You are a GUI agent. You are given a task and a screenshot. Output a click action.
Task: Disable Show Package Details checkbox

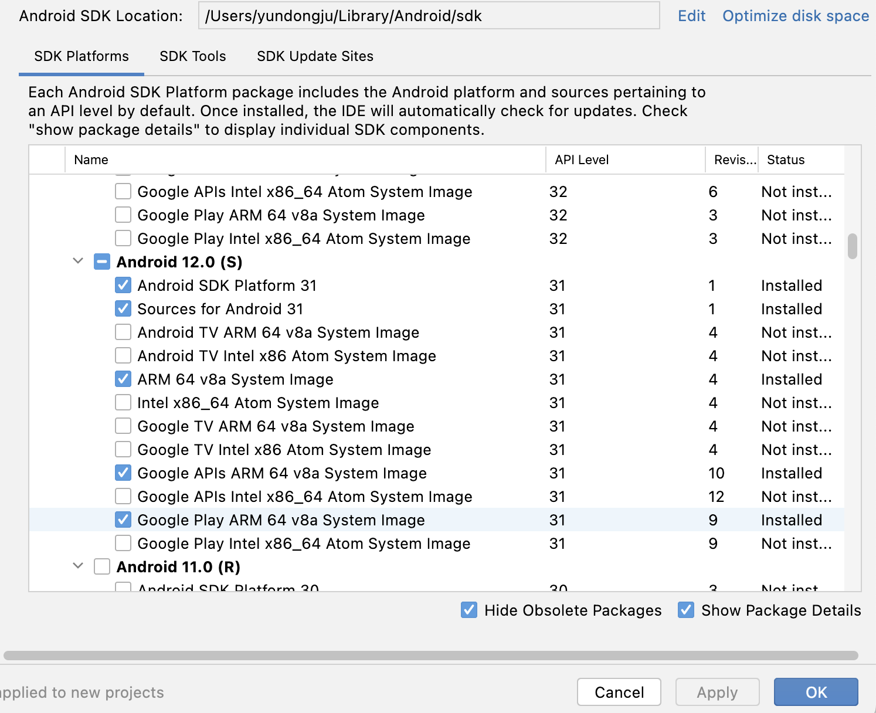686,610
